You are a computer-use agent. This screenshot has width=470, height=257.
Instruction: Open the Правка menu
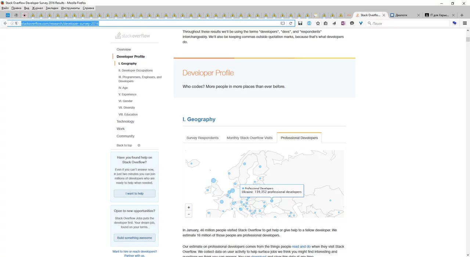17,8
